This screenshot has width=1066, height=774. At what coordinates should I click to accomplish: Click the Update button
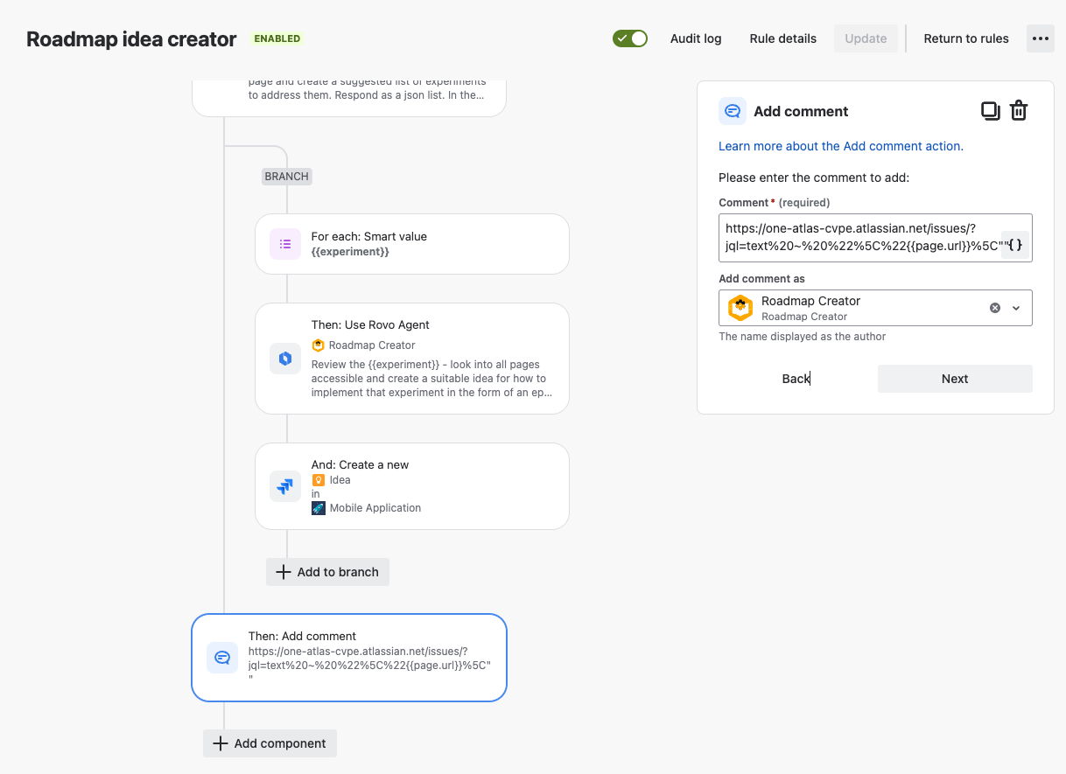(866, 38)
